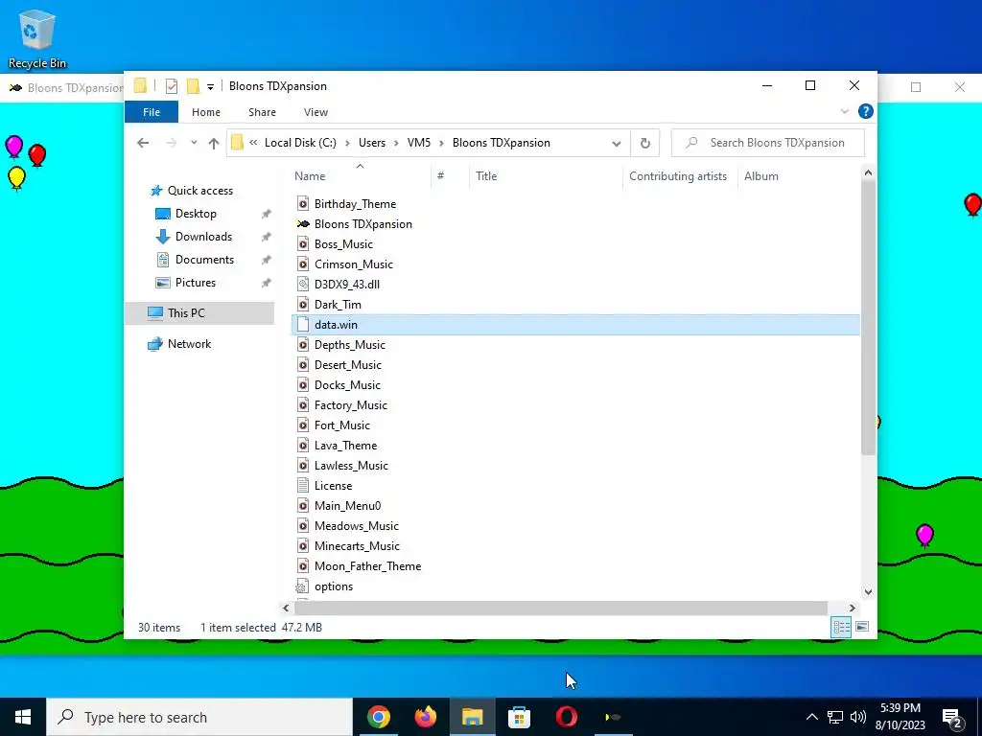Image resolution: width=982 pixels, height=736 pixels.
Task: Select the Lava_Theme file
Action: click(x=345, y=445)
